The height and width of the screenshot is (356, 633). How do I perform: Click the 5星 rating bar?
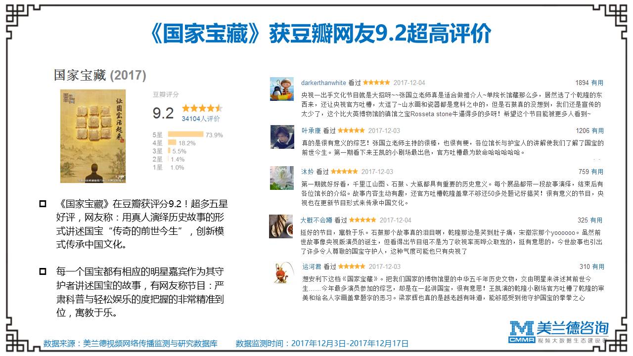185,134
